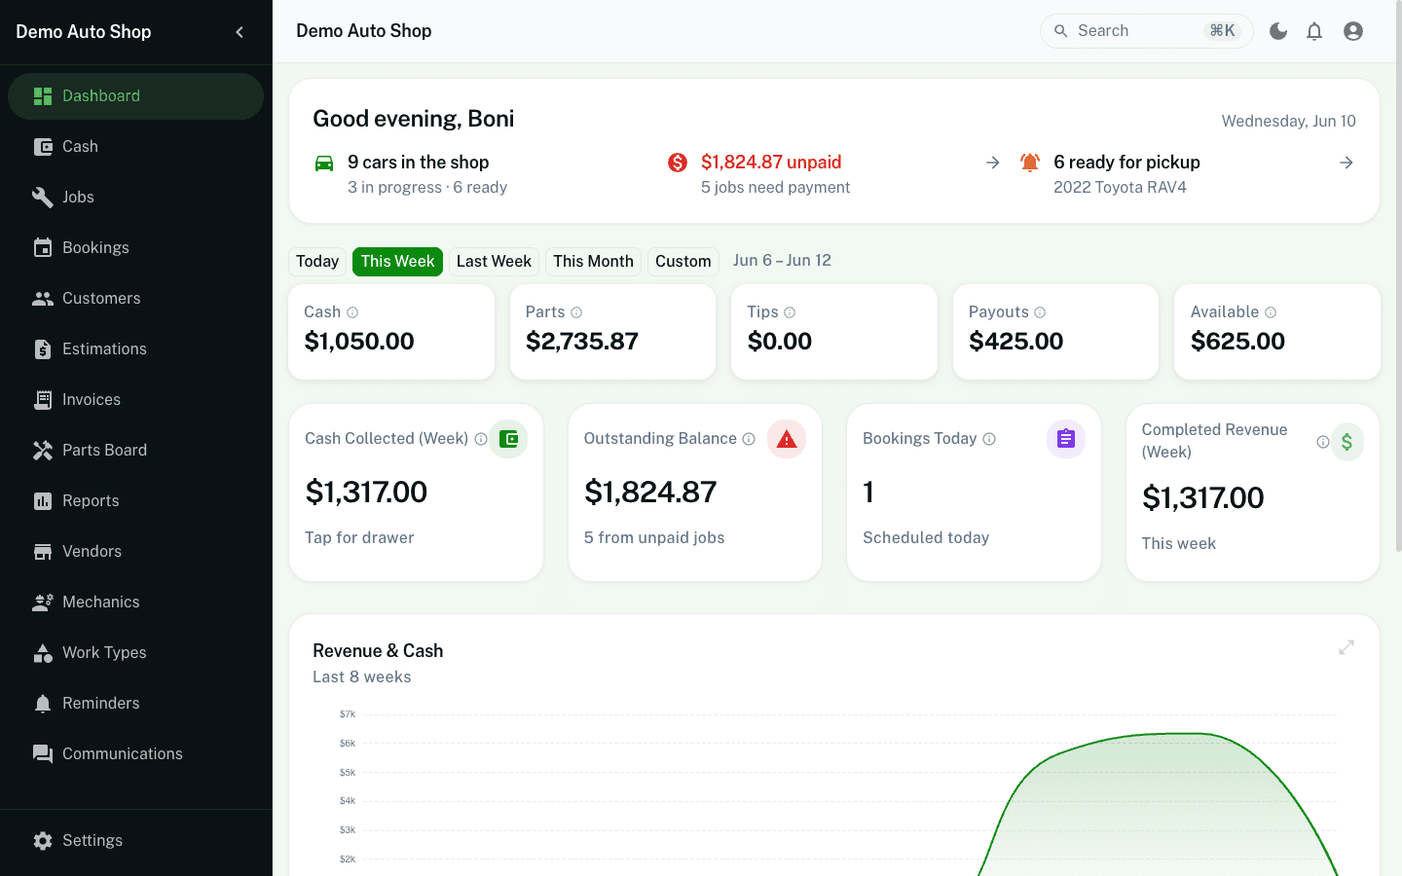Expand the Revenue & Cash chart
Viewport: 1402px width, 876px height.
[x=1347, y=647]
